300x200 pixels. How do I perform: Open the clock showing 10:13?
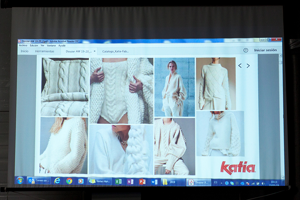pos(274,183)
